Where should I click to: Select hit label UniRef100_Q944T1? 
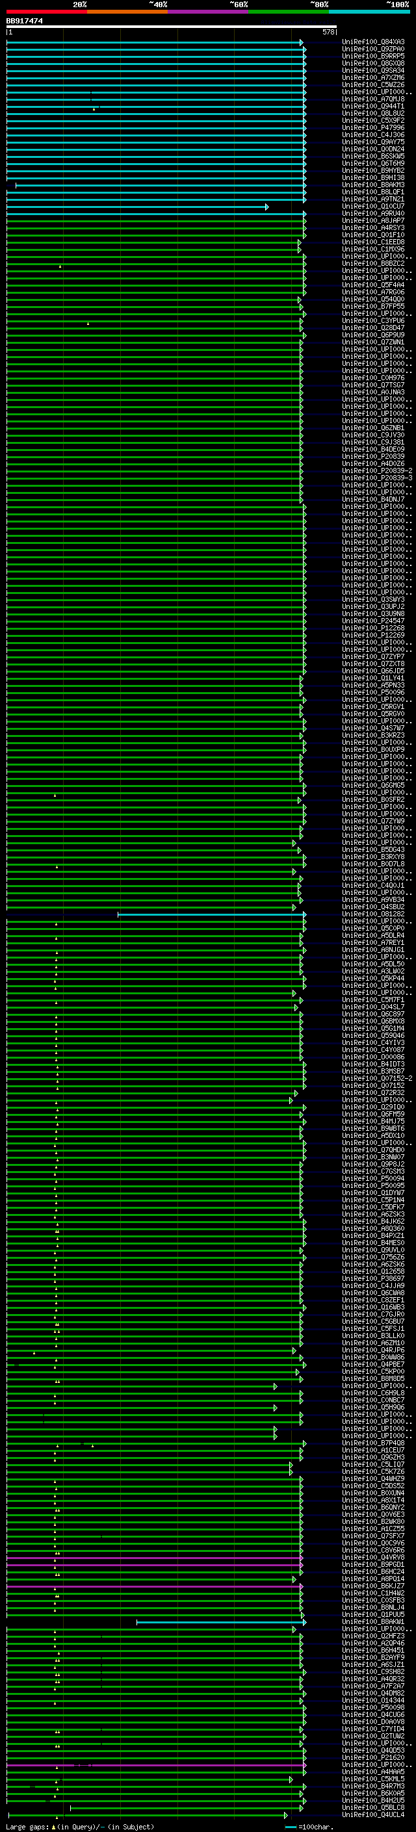click(x=373, y=107)
